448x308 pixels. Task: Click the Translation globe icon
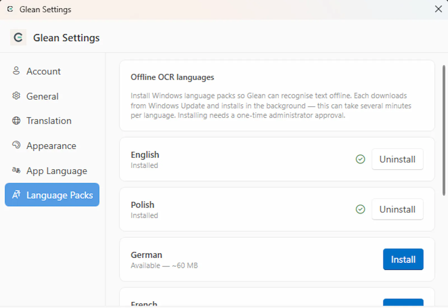coord(16,121)
